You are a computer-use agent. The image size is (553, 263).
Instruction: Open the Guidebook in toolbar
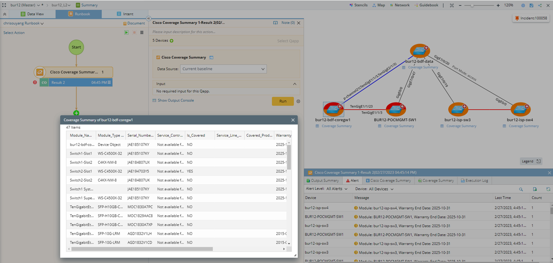tap(426, 5)
